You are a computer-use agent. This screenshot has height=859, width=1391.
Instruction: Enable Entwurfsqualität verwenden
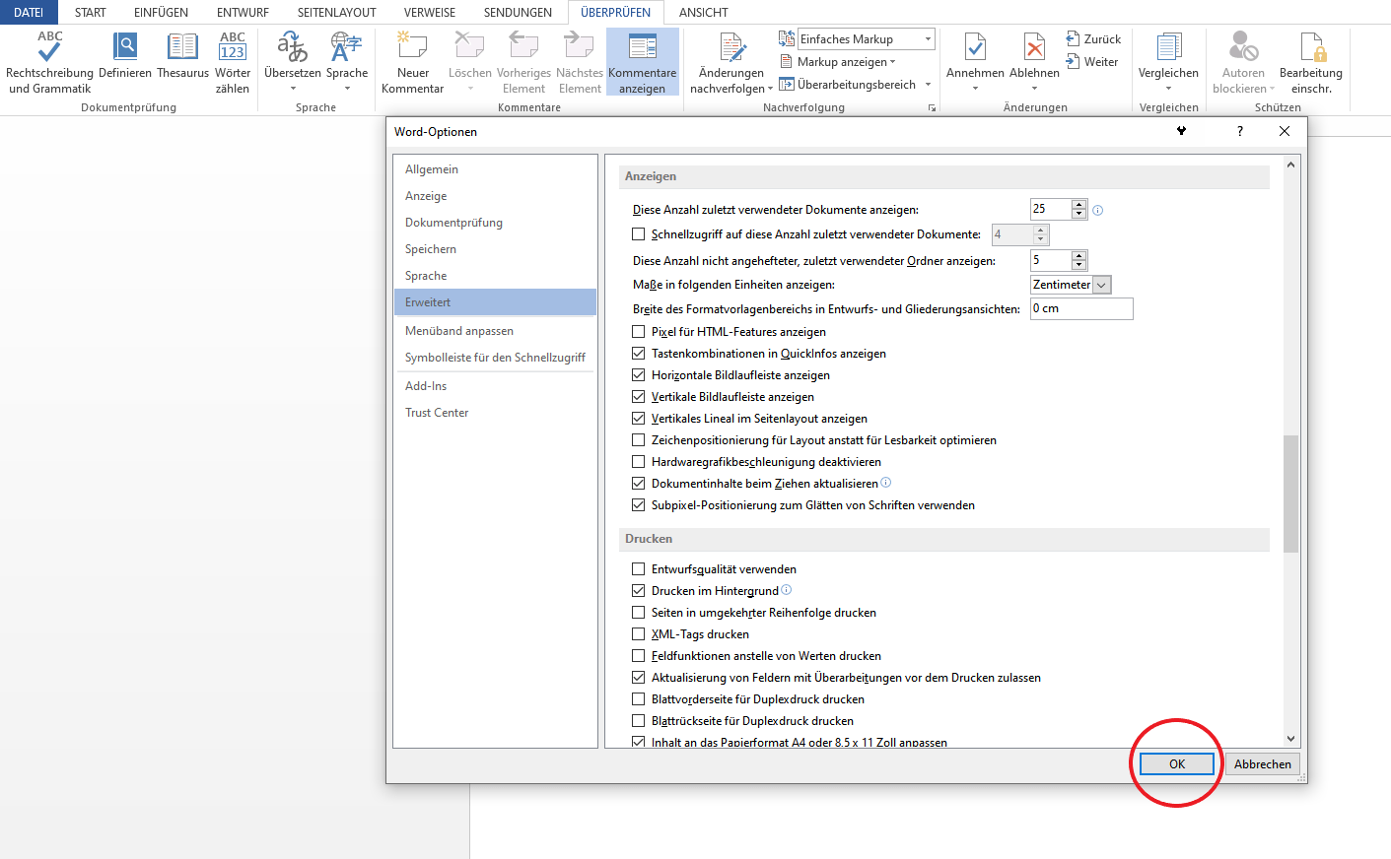[x=638, y=569]
